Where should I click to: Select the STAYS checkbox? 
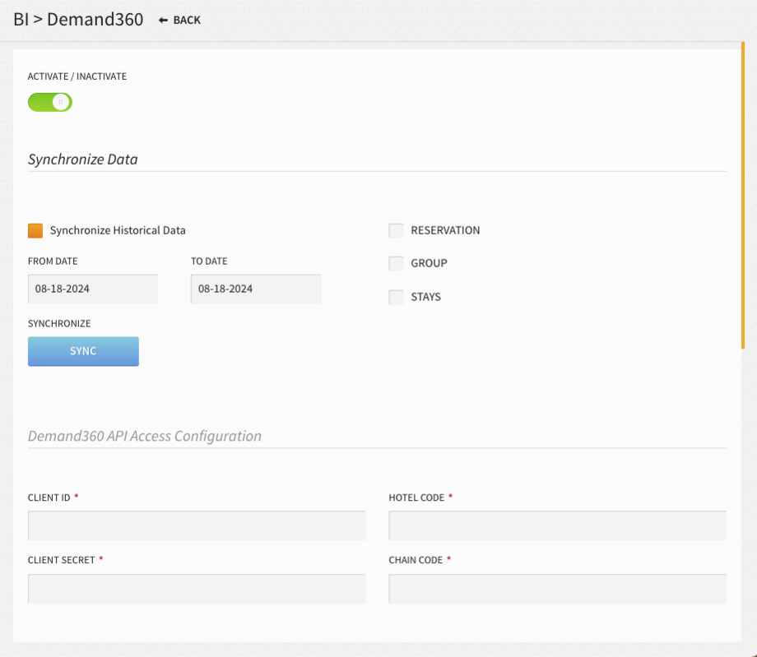[x=396, y=297]
